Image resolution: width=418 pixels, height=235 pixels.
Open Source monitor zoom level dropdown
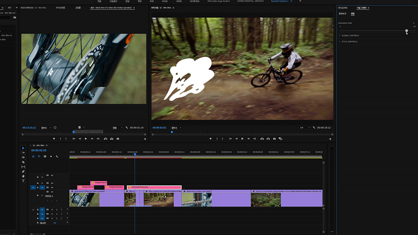[46, 128]
